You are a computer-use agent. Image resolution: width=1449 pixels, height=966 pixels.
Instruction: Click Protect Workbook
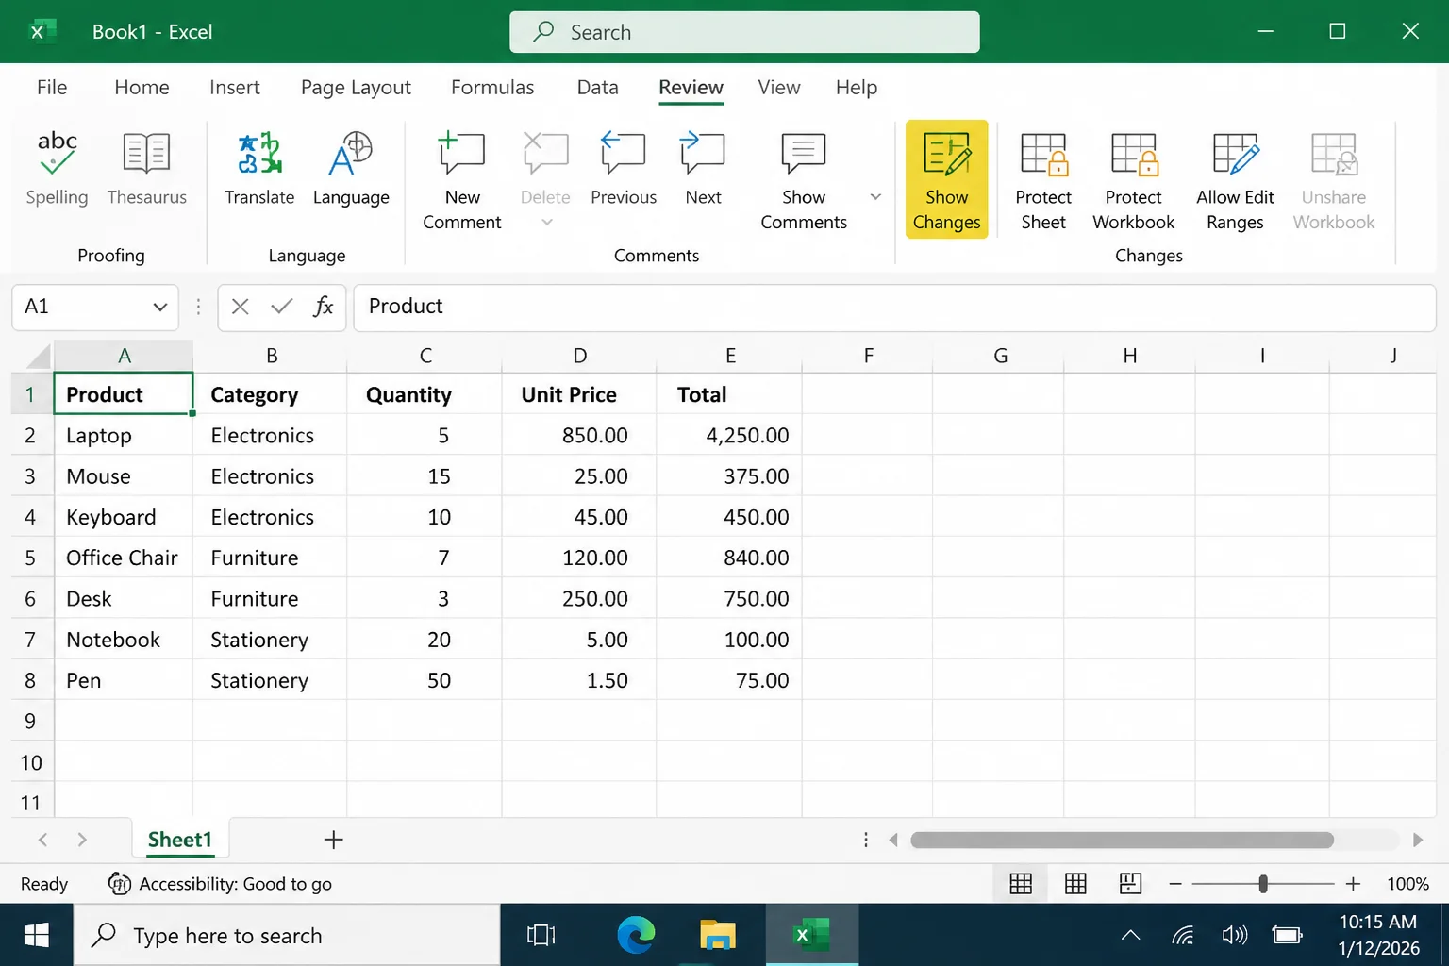(x=1133, y=181)
